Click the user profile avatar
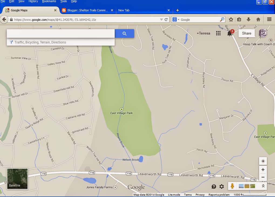 (263, 33)
